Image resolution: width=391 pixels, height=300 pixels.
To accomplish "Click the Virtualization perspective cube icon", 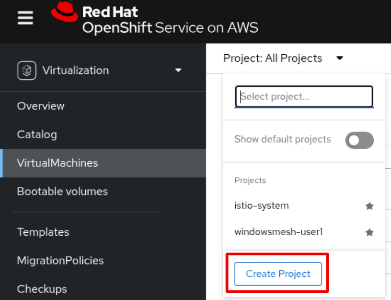I will pyautogui.click(x=27, y=71).
